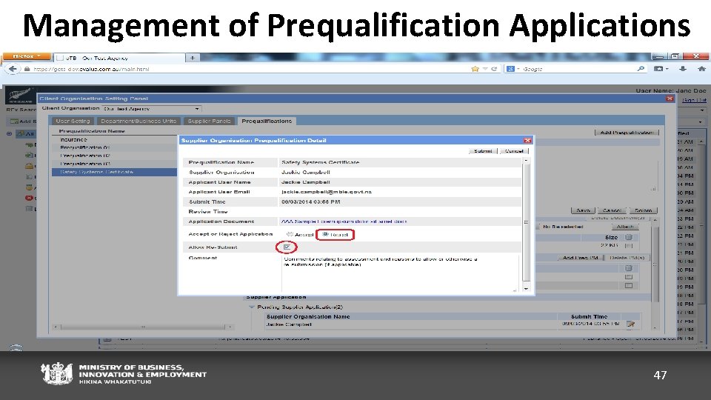The height and width of the screenshot is (400, 711).
Task: Select the Reject radio option
Action: pos(325,235)
